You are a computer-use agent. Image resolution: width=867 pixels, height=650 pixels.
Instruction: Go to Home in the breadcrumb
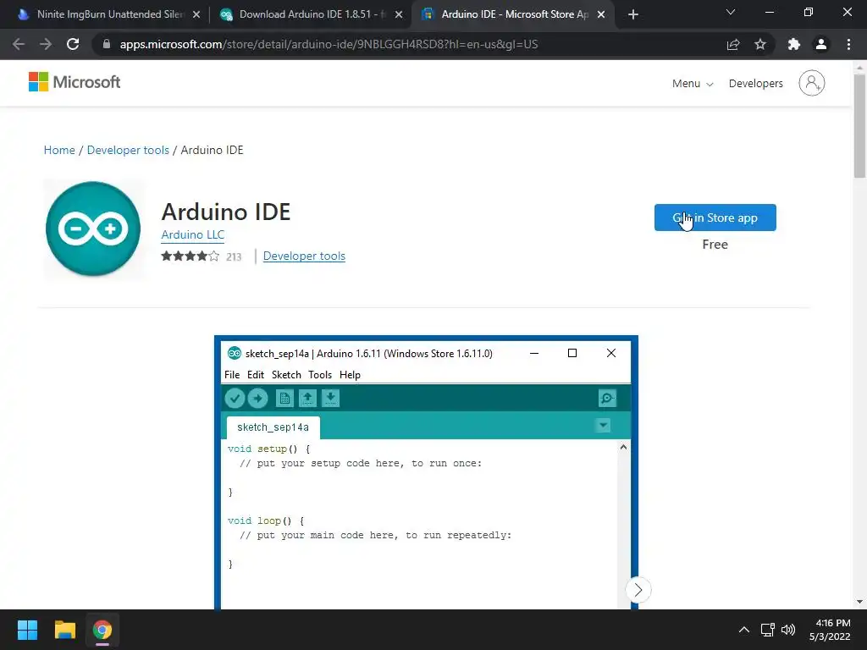pyautogui.click(x=59, y=151)
